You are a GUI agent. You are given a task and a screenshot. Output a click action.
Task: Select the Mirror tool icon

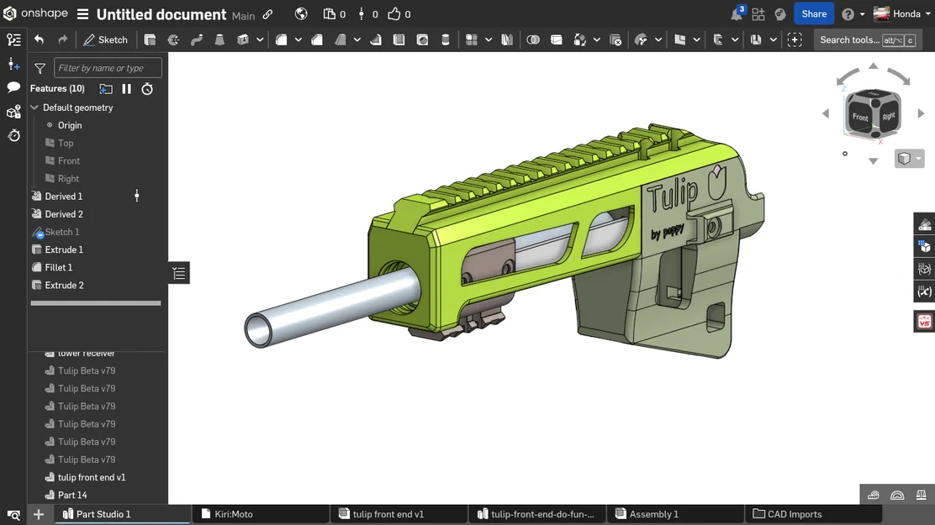coord(507,40)
